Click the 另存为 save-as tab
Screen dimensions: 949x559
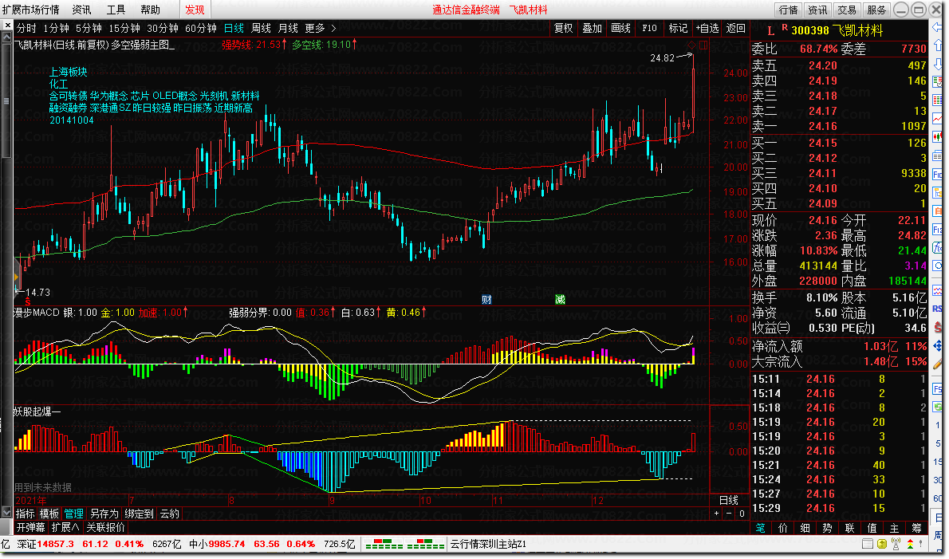coord(104,514)
